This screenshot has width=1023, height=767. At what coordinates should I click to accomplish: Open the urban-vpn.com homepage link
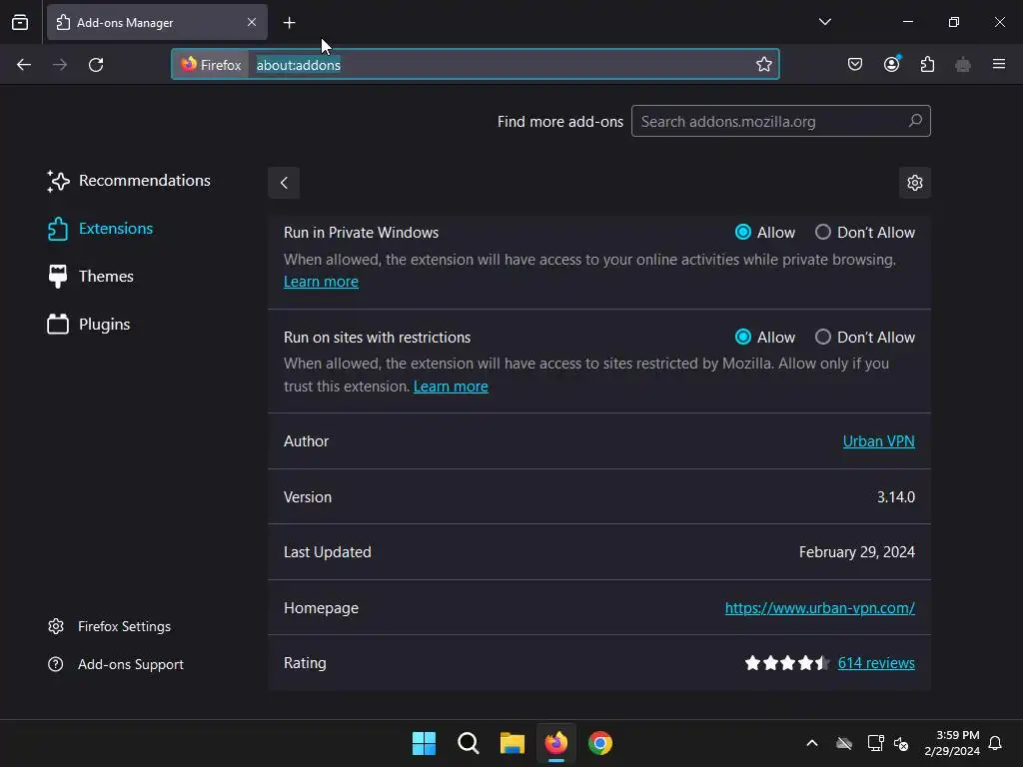[819, 608]
